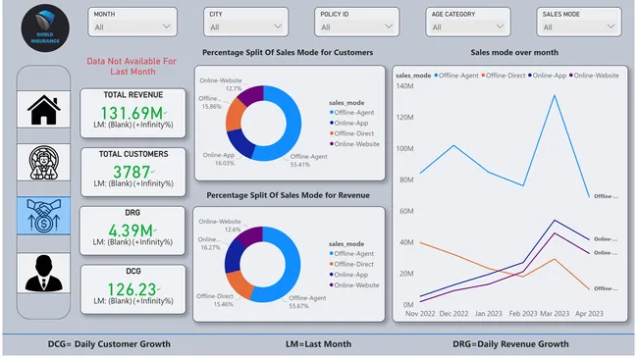Select the DRG 4.39M card
Image resolution: width=638 pixels, height=359 pixels.
[x=133, y=231]
